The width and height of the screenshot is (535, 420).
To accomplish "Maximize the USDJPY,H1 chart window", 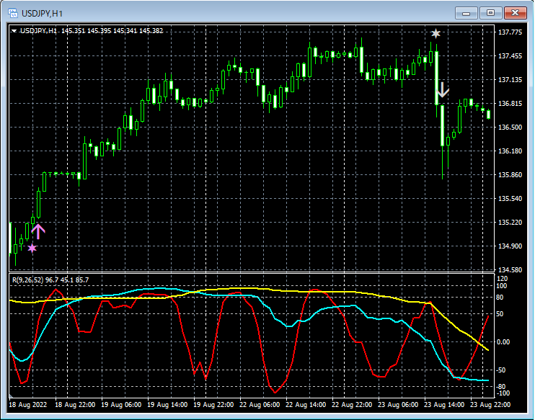I will 491,12.
